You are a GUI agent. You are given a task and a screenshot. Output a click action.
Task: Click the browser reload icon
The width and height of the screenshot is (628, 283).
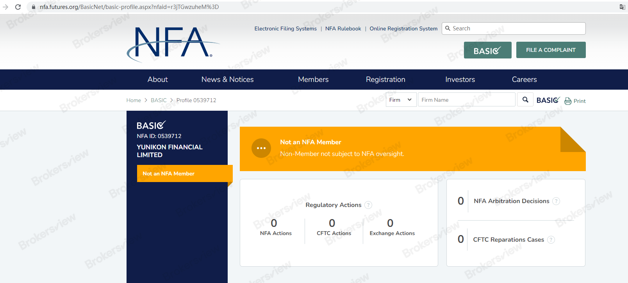(x=18, y=7)
